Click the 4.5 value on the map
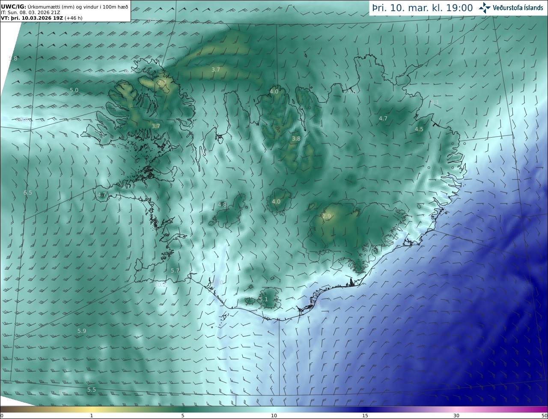 pos(419,129)
